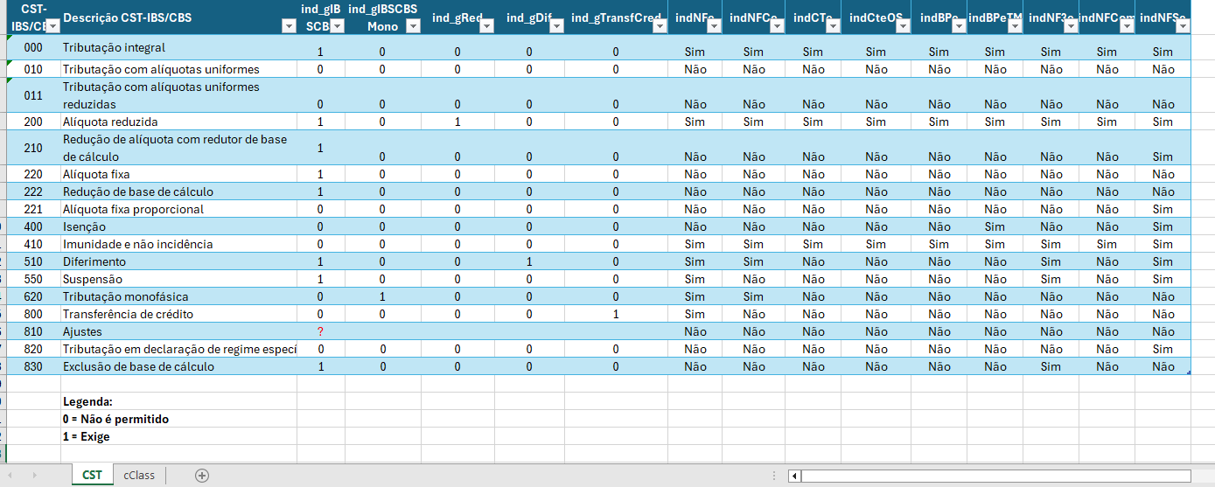Click the indCteOS filter arrow
The height and width of the screenshot is (487, 1215).
901,26
